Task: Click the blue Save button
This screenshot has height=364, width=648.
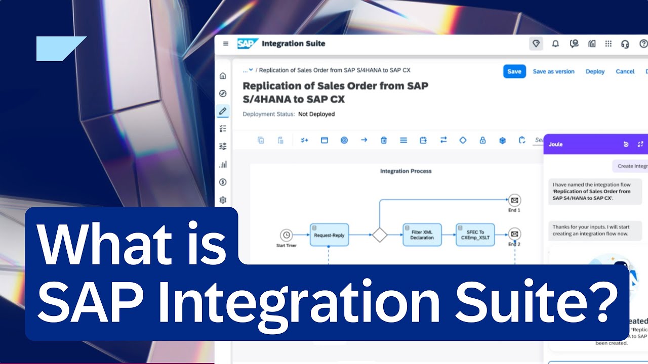Action: click(514, 71)
